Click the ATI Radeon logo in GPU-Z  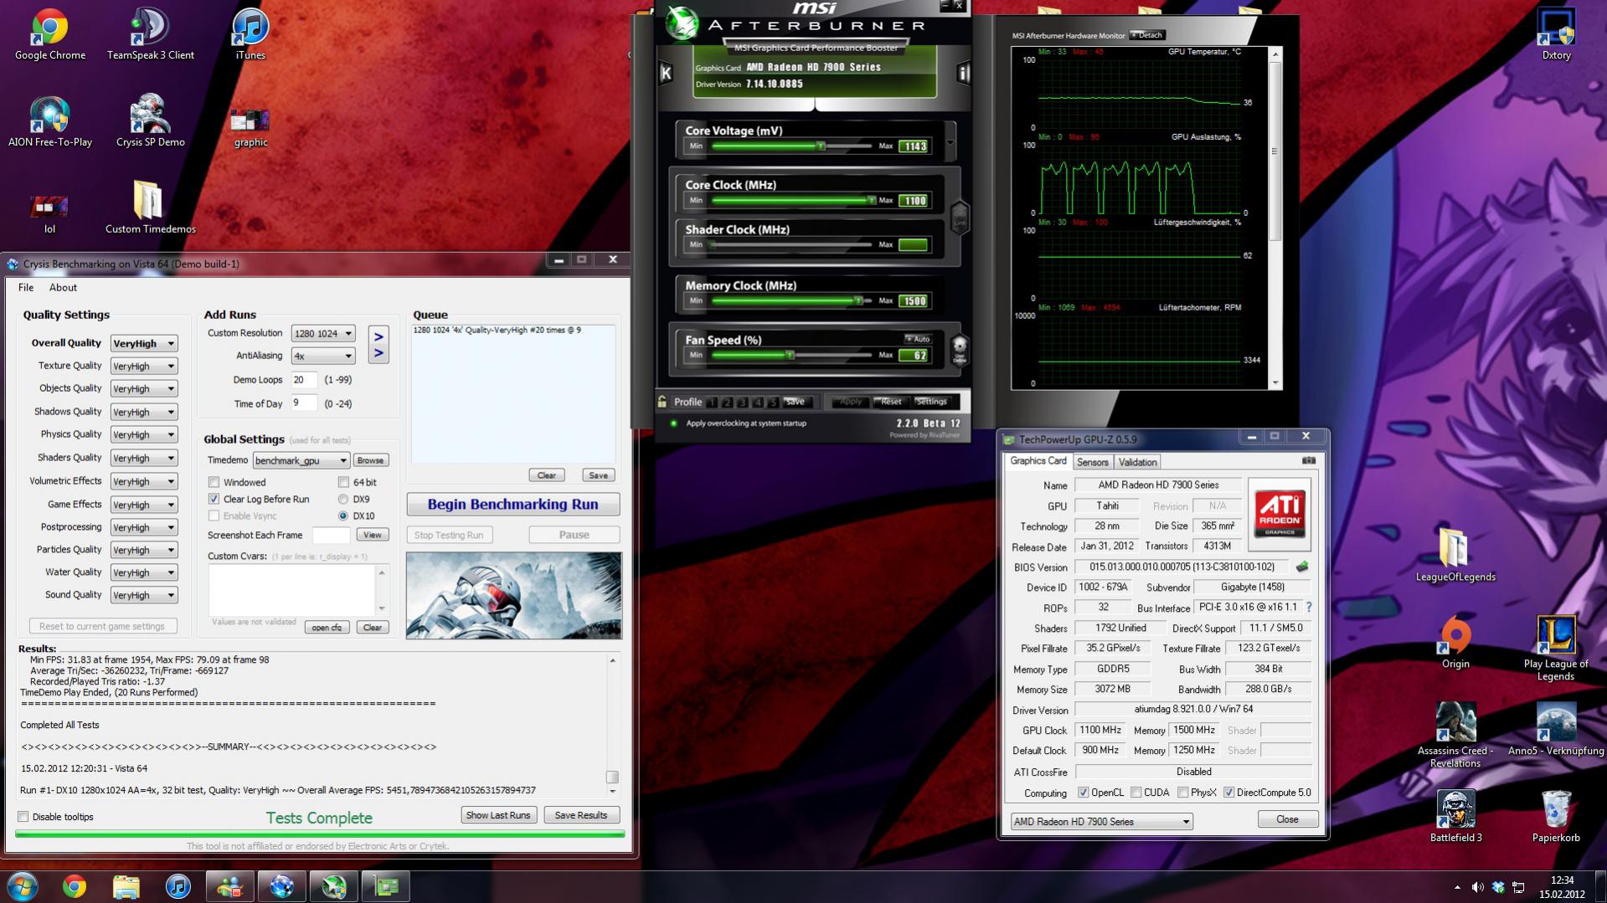click(1279, 514)
